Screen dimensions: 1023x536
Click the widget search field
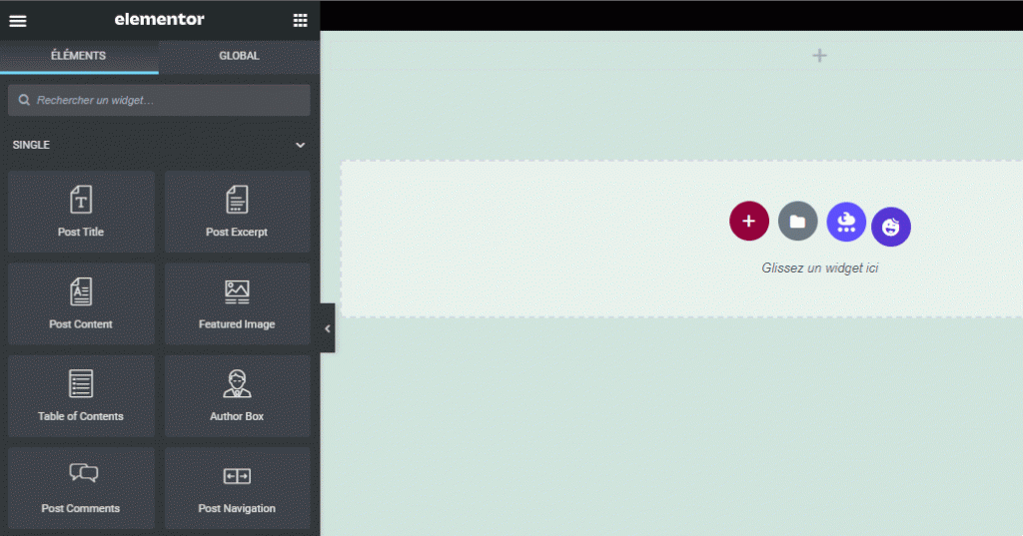point(160,100)
